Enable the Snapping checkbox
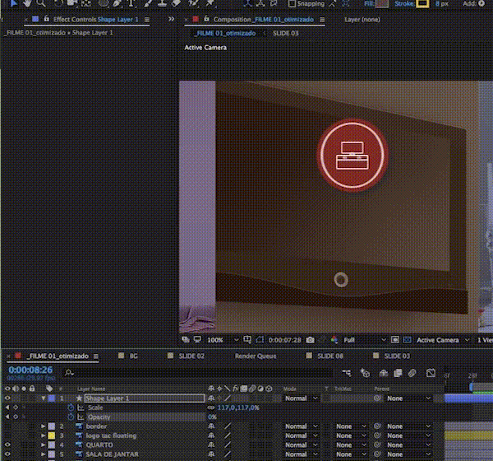This screenshot has height=461, width=493. click(x=293, y=4)
